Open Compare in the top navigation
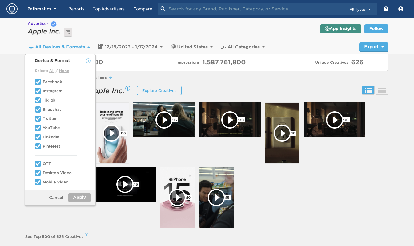The height and width of the screenshot is (246, 414). (x=143, y=9)
